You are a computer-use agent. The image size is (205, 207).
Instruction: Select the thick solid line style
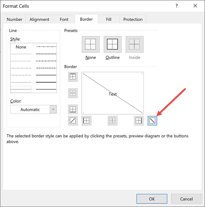click(46, 82)
